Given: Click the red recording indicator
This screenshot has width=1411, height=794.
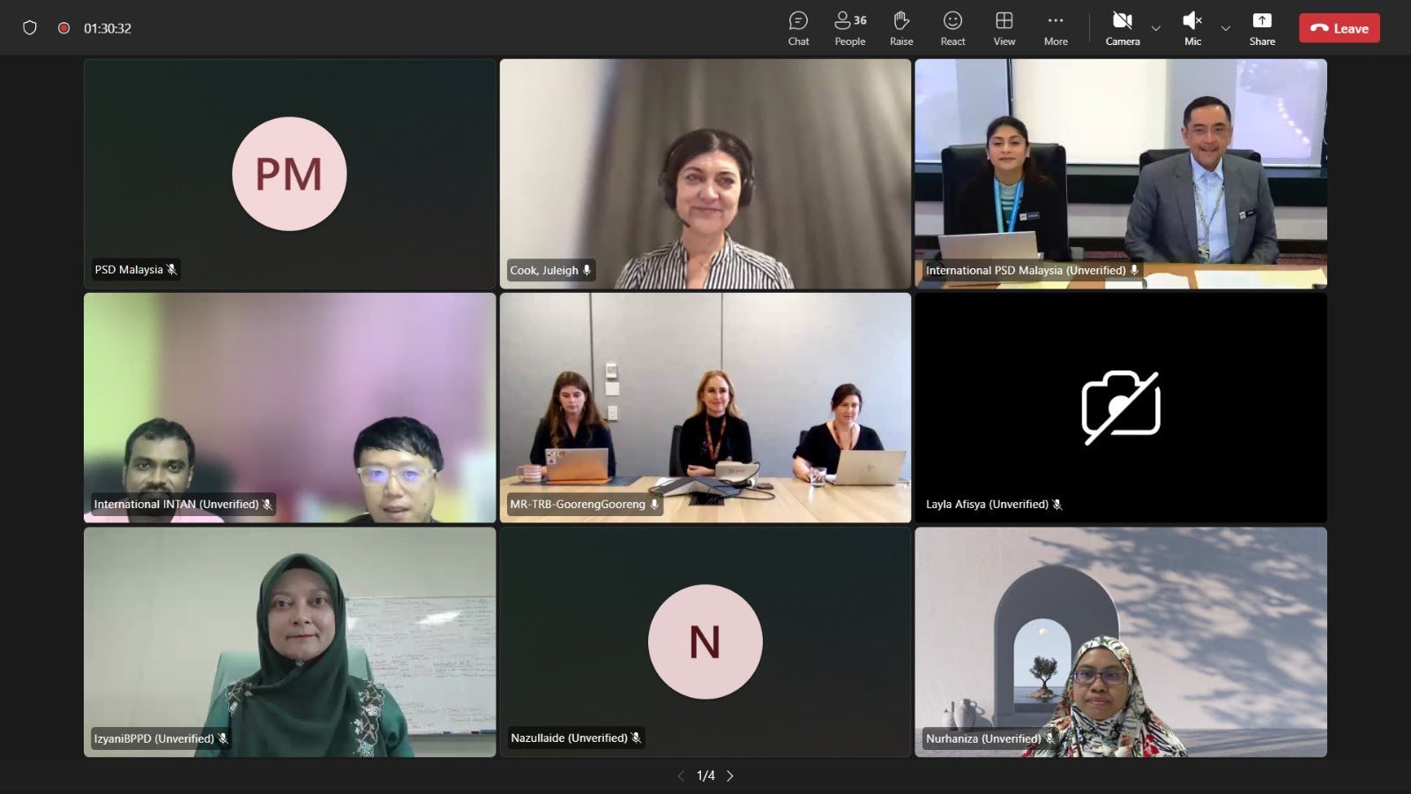Looking at the screenshot, I should pyautogui.click(x=63, y=28).
